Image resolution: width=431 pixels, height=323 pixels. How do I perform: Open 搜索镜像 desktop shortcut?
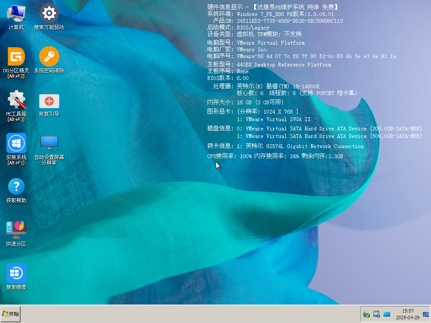(x=16, y=273)
